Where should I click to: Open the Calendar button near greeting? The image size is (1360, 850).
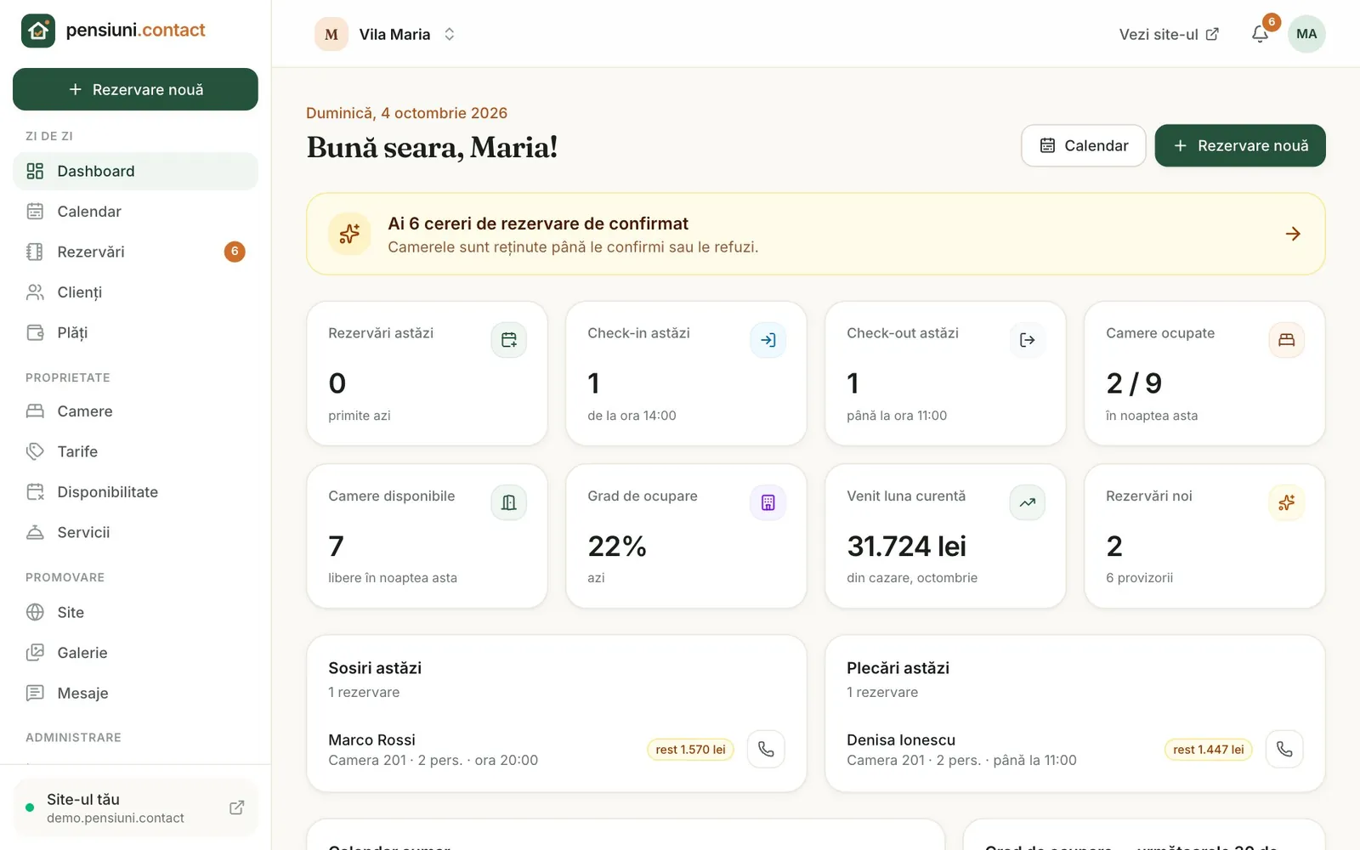1084,145
